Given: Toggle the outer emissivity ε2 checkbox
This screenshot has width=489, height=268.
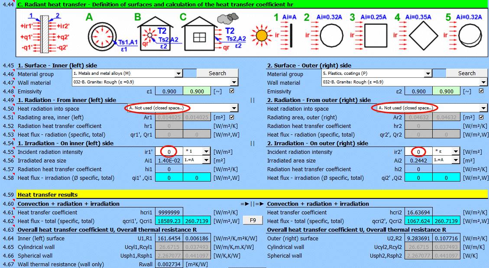Looking at the screenshot, I should (481, 91).
